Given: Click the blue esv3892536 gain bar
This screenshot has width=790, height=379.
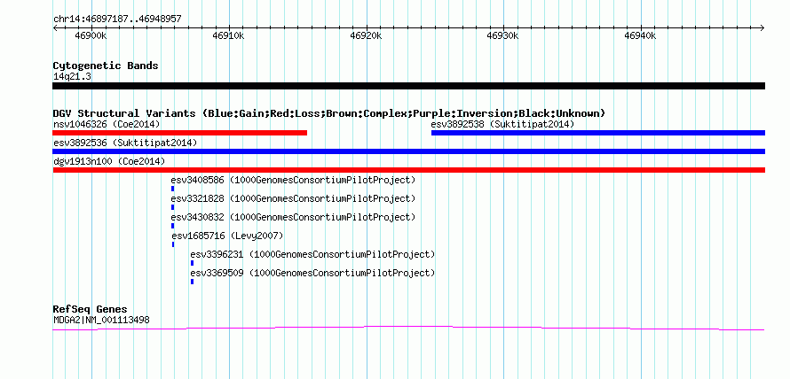Looking at the screenshot, I should pyautogui.click(x=408, y=151).
